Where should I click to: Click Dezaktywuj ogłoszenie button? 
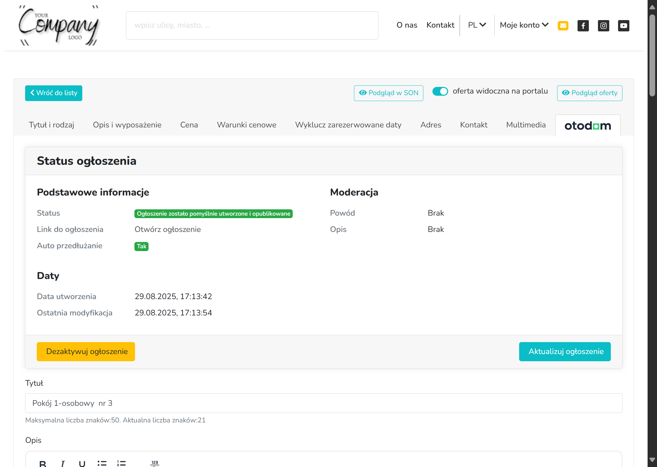(x=86, y=352)
